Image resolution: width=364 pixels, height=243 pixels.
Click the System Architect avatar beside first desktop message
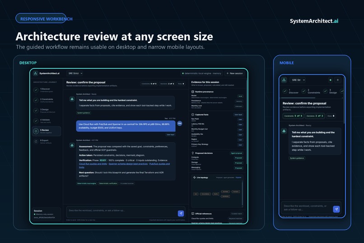click(72, 99)
